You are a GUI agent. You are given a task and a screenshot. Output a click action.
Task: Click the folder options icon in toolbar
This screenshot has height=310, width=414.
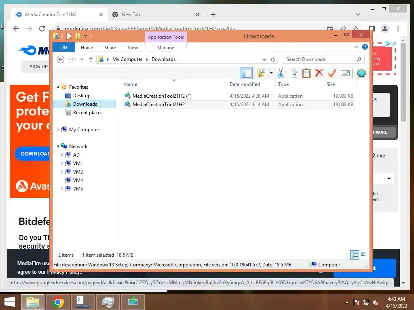tap(262, 73)
